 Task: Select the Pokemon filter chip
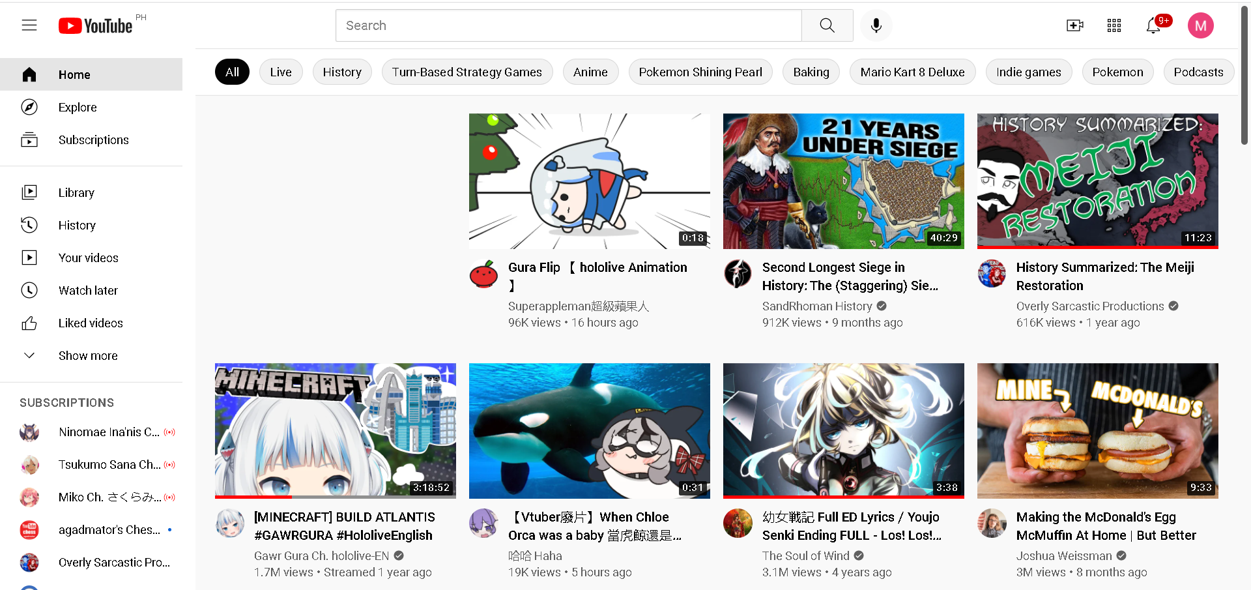click(x=1117, y=72)
